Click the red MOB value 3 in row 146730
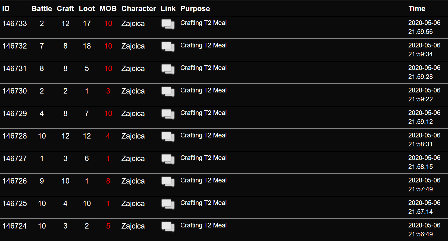The height and width of the screenshot is (241, 448). tap(108, 91)
